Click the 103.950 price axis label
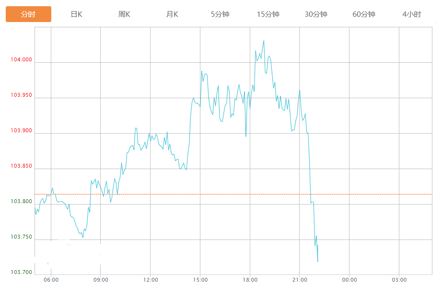Viewport: 442px width, 285px height. 21,95
